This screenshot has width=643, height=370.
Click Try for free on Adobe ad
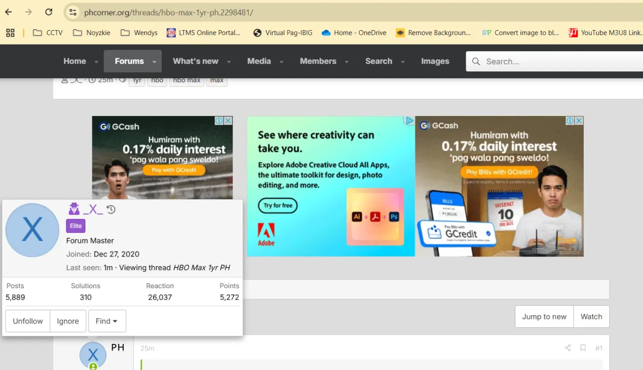point(278,205)
